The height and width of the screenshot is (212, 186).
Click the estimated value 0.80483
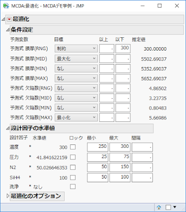pyautogui.click(x=158, y=108)
